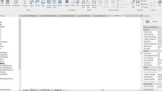The image size is (162, 91).
Task: Select the By Face opening tool
Action: pyautogui.click(x=133, y=4)
